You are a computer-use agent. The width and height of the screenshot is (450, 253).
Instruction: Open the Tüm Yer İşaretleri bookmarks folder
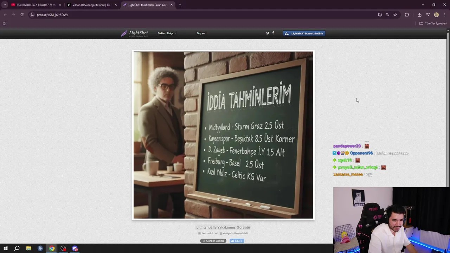point(433,24)
